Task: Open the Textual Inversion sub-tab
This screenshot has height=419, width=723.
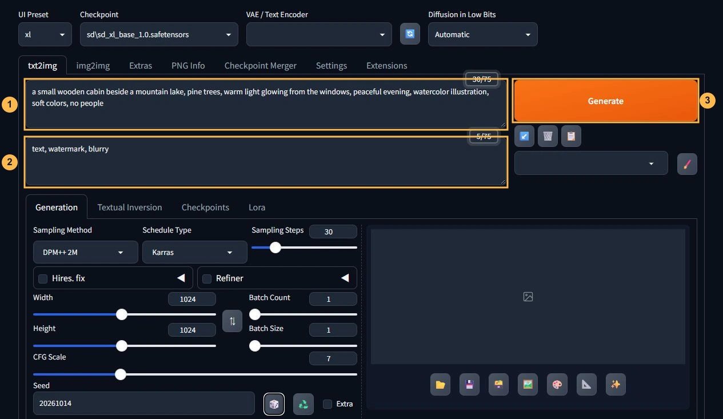Action: tap(130, 207)
